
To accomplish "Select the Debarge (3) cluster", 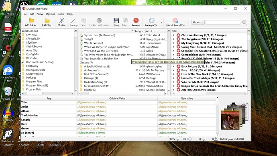I will pyautogui.click(x=91, y=78).
